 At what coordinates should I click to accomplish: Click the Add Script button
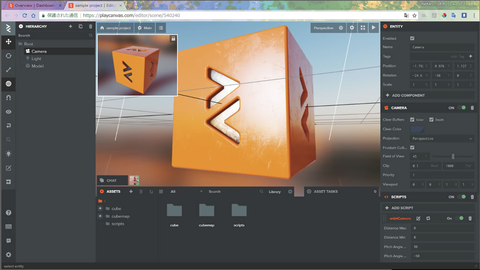[x=428, y=208]
